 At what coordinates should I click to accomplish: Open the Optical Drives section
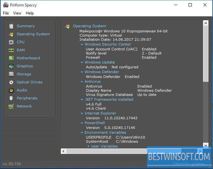click(30, 82)
